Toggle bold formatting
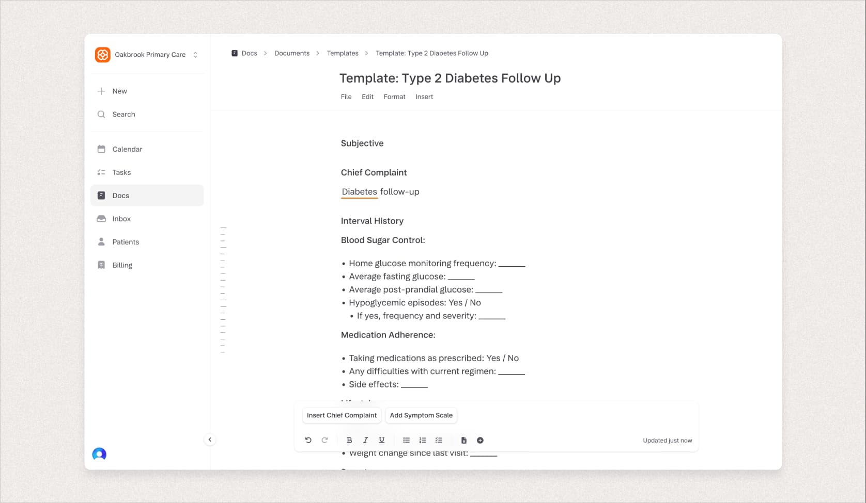This screenshot has height=503, width=866. (x=349, y=440)
